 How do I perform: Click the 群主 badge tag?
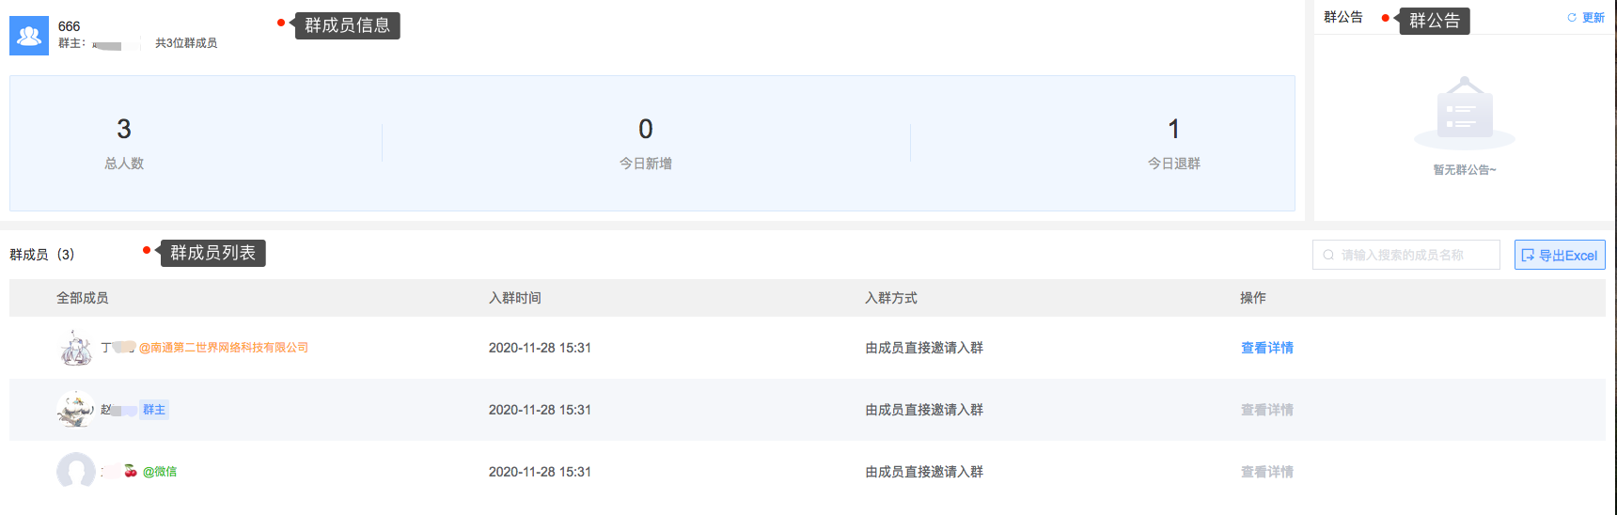tap(154, 410)
